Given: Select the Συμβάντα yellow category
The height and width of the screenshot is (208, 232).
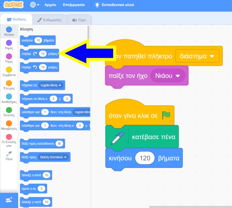Looking at the screenshot, I should point(9,69).
